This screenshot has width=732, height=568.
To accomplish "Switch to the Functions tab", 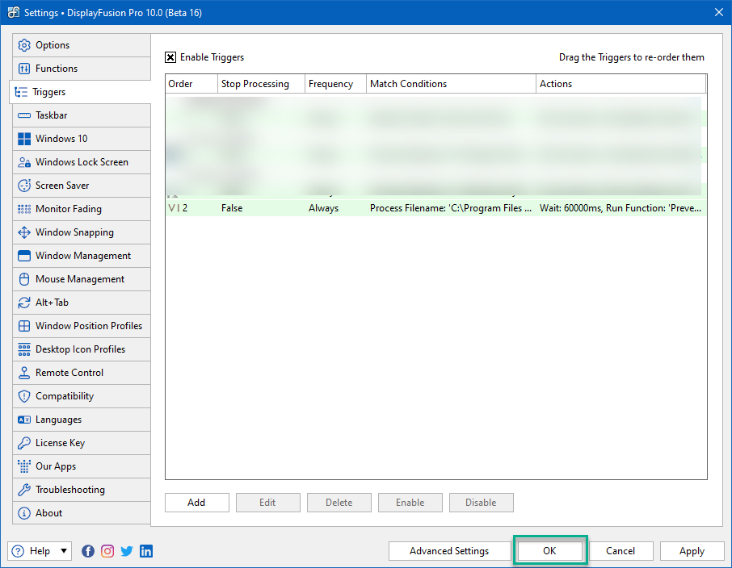I will [82, 69].
